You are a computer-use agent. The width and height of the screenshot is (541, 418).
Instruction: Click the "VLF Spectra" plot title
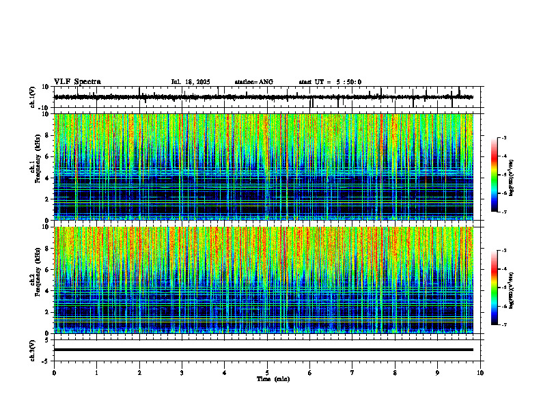(x=77, y=82)
